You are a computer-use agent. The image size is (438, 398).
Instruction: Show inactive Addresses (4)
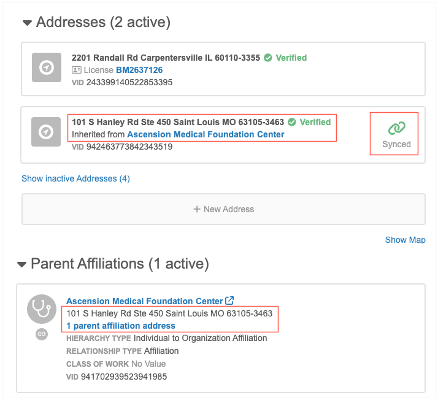(x=75, y=178)
